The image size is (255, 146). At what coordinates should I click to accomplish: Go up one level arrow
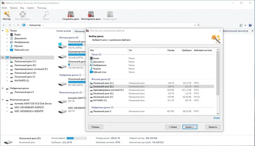point(18,25)
